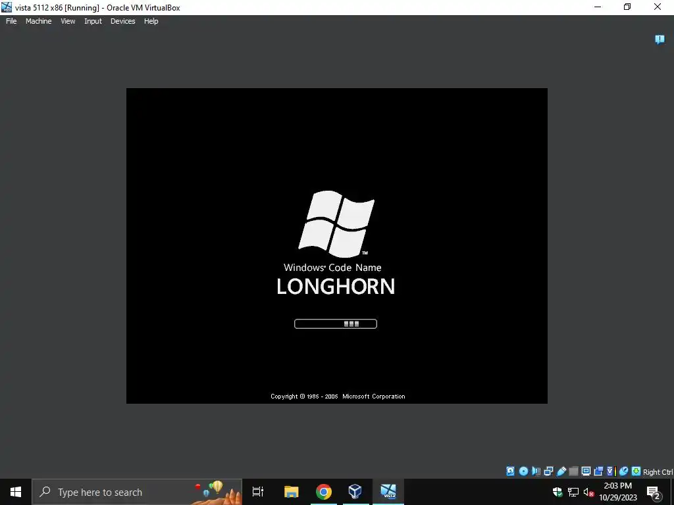This screenshot has height=505, width=674.
Task: Open the clock and date flyout
Action: click(x=618, y=492)
